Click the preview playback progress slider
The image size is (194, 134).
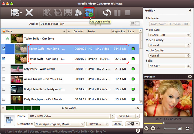(x=164, y=123)
